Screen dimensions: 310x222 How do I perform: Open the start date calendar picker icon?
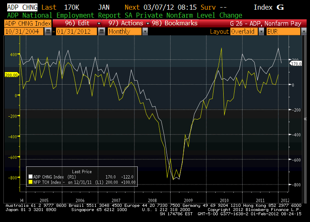click(x=48, y=32)
